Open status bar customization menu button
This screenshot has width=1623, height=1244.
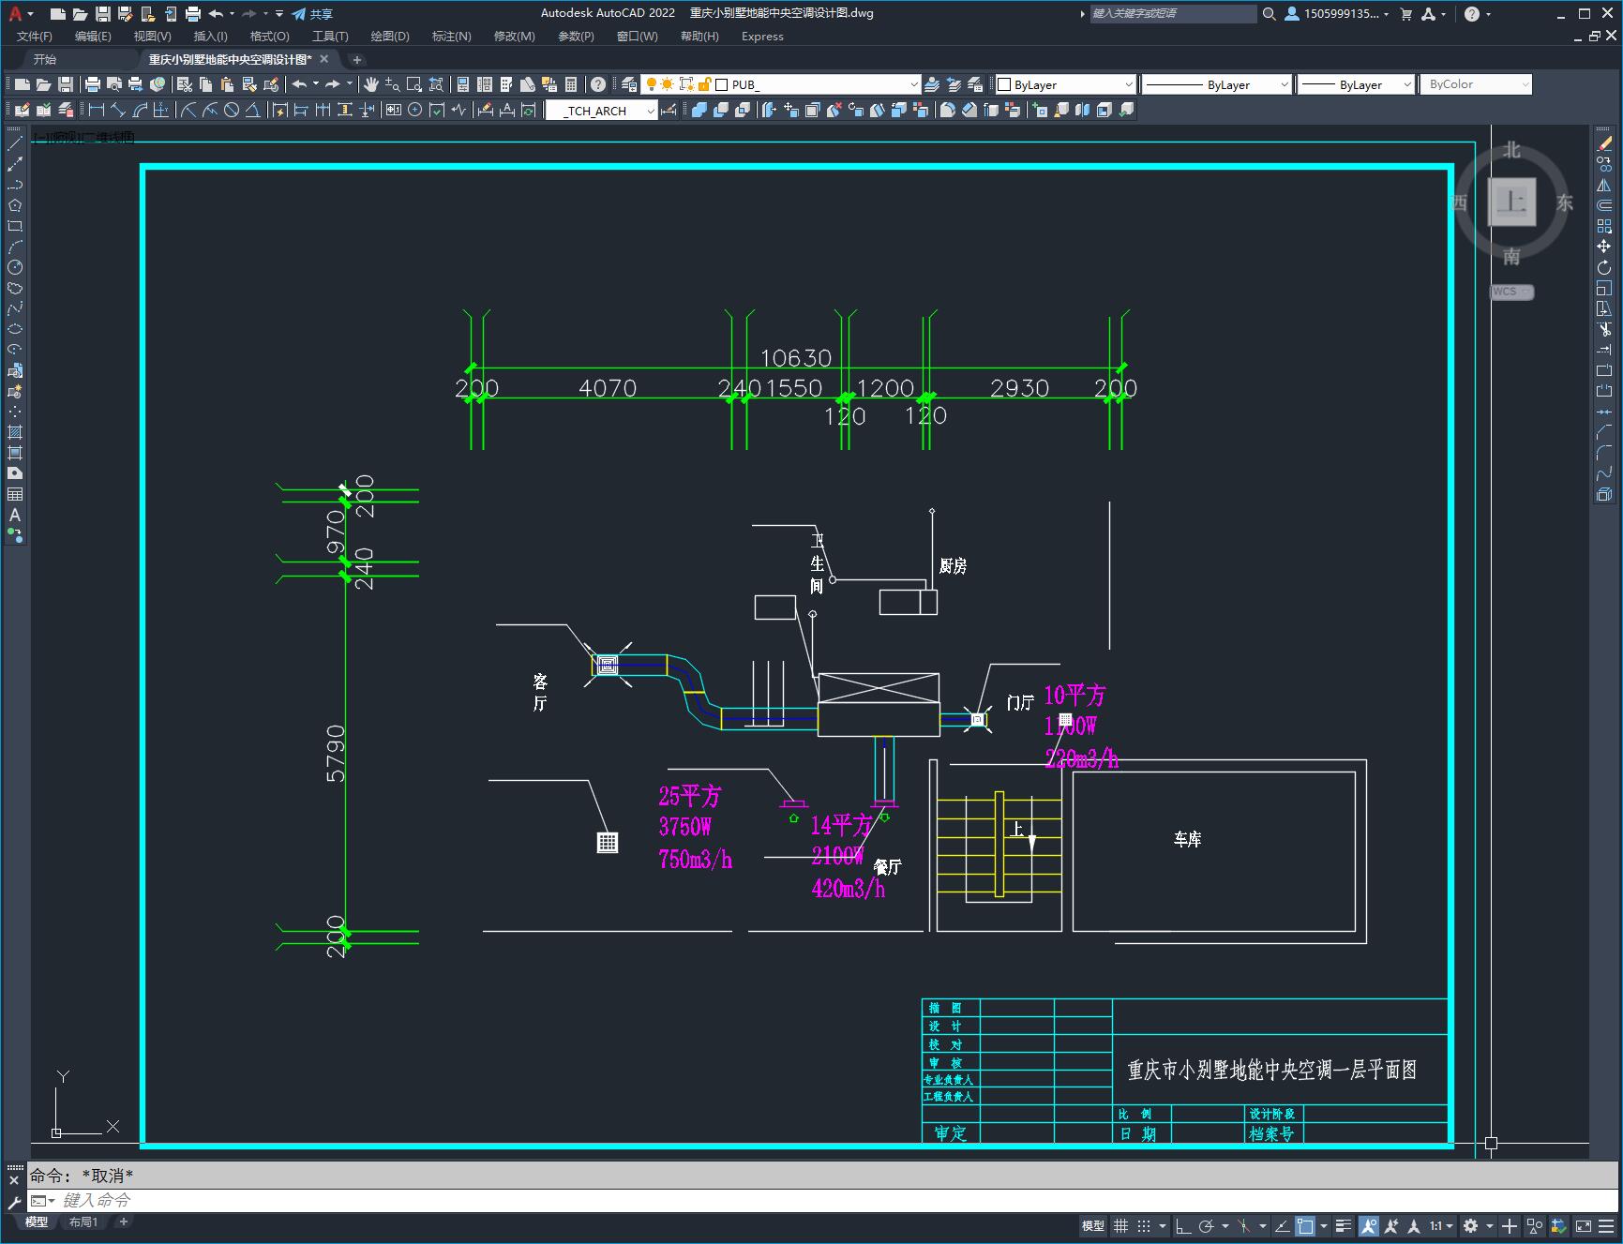click(x=1606, y=1225)
